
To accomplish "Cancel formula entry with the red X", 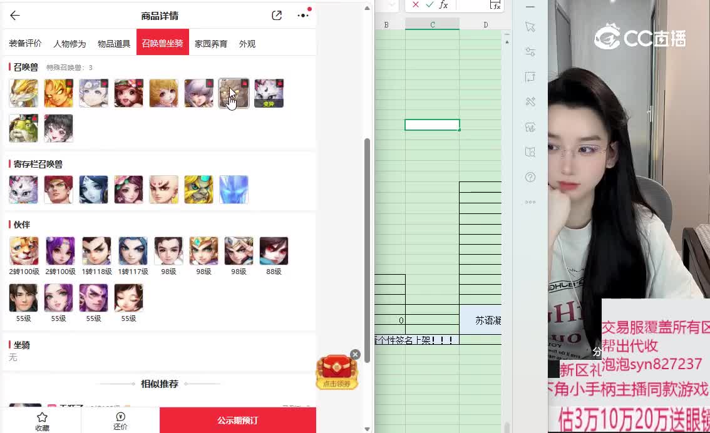I will (416, 4).
